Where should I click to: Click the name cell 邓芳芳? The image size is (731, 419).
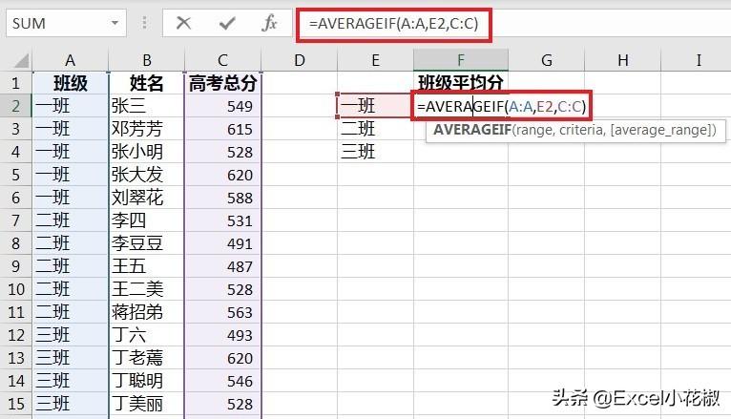146,129
